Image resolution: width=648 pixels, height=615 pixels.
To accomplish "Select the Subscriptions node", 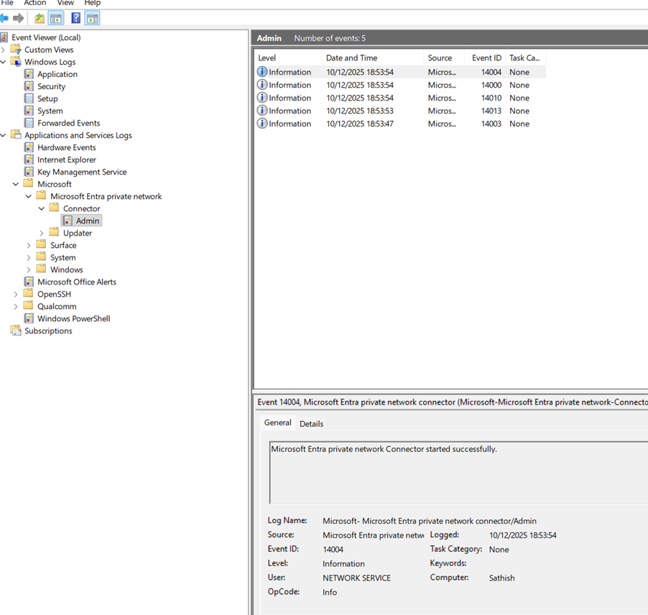I will tap(48, 330).
